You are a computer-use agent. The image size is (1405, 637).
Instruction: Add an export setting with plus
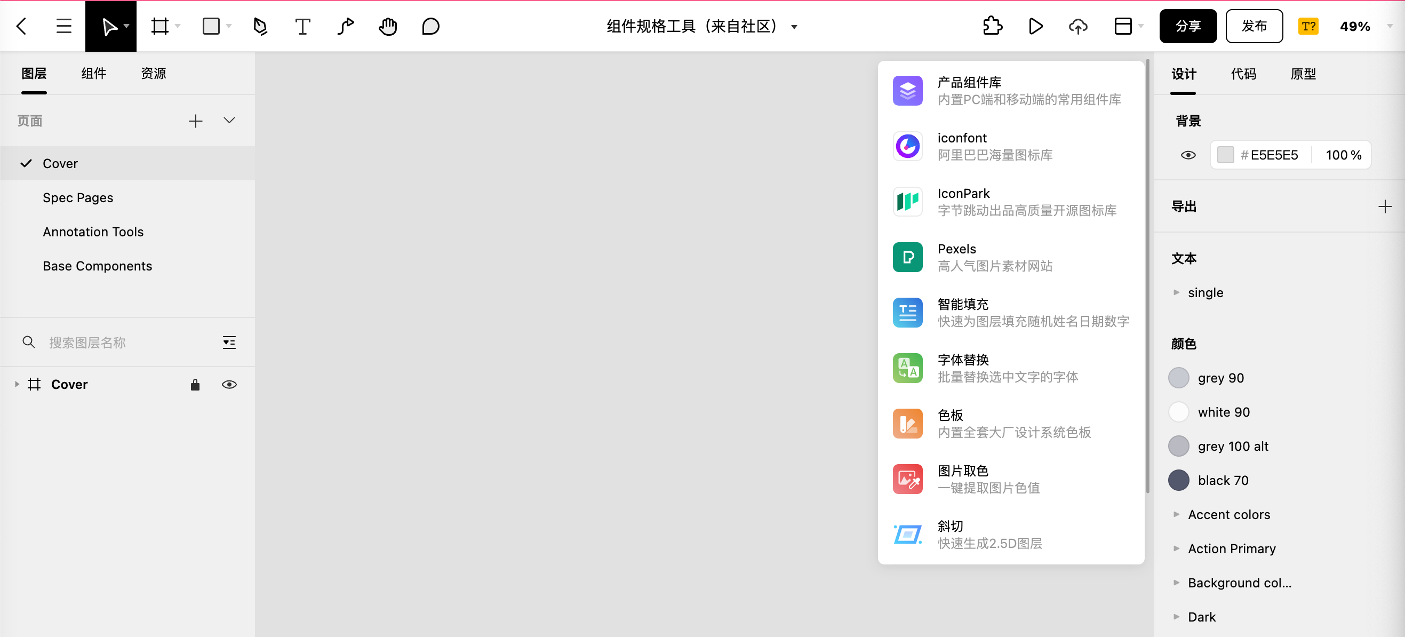point(1385,206)
